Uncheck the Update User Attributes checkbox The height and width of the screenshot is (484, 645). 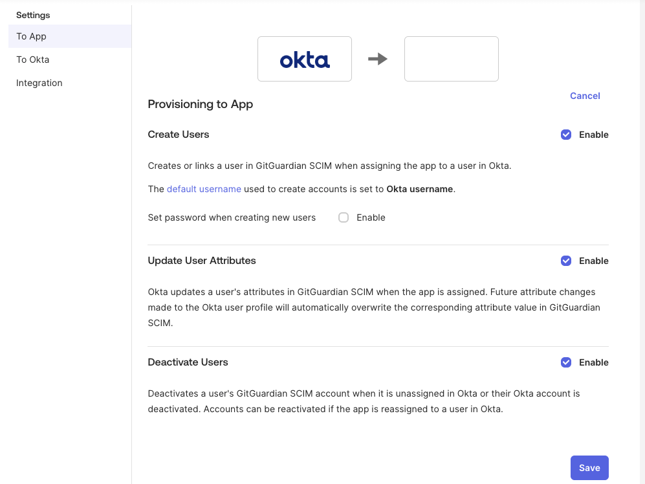566,261
